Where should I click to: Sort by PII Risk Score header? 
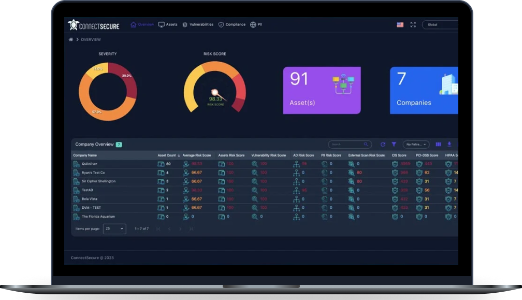(331, 155)
